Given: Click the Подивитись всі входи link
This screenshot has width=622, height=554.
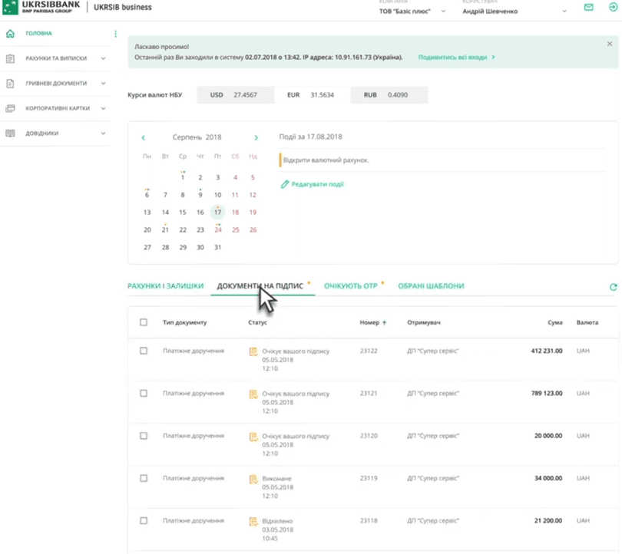Looking at the screenshot, I should click(x=456, y=58).
